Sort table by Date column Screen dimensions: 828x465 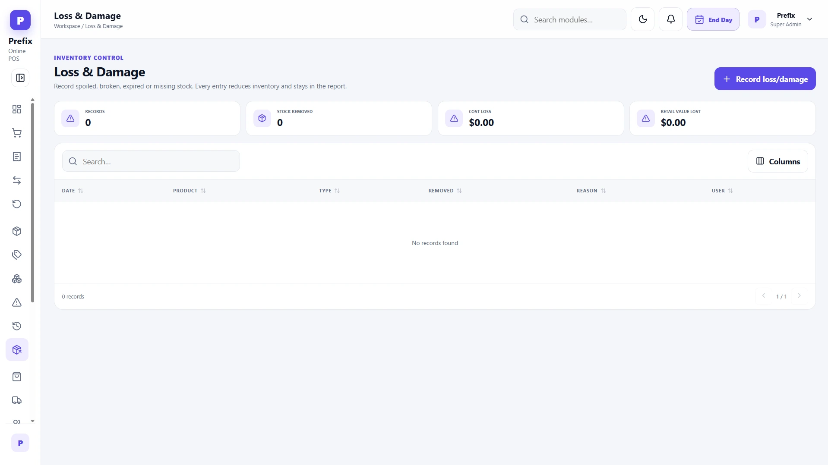pyautogui.click(x=73, y=191)
